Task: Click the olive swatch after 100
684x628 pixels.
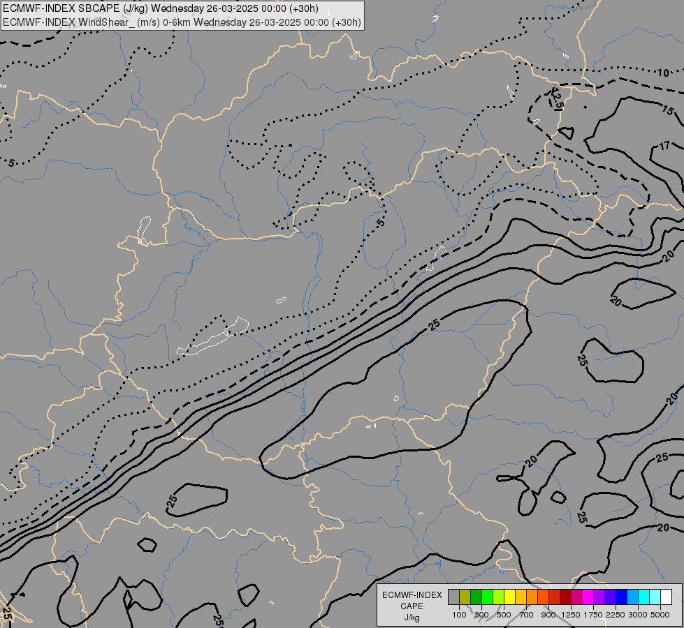Action: point(465,597)
